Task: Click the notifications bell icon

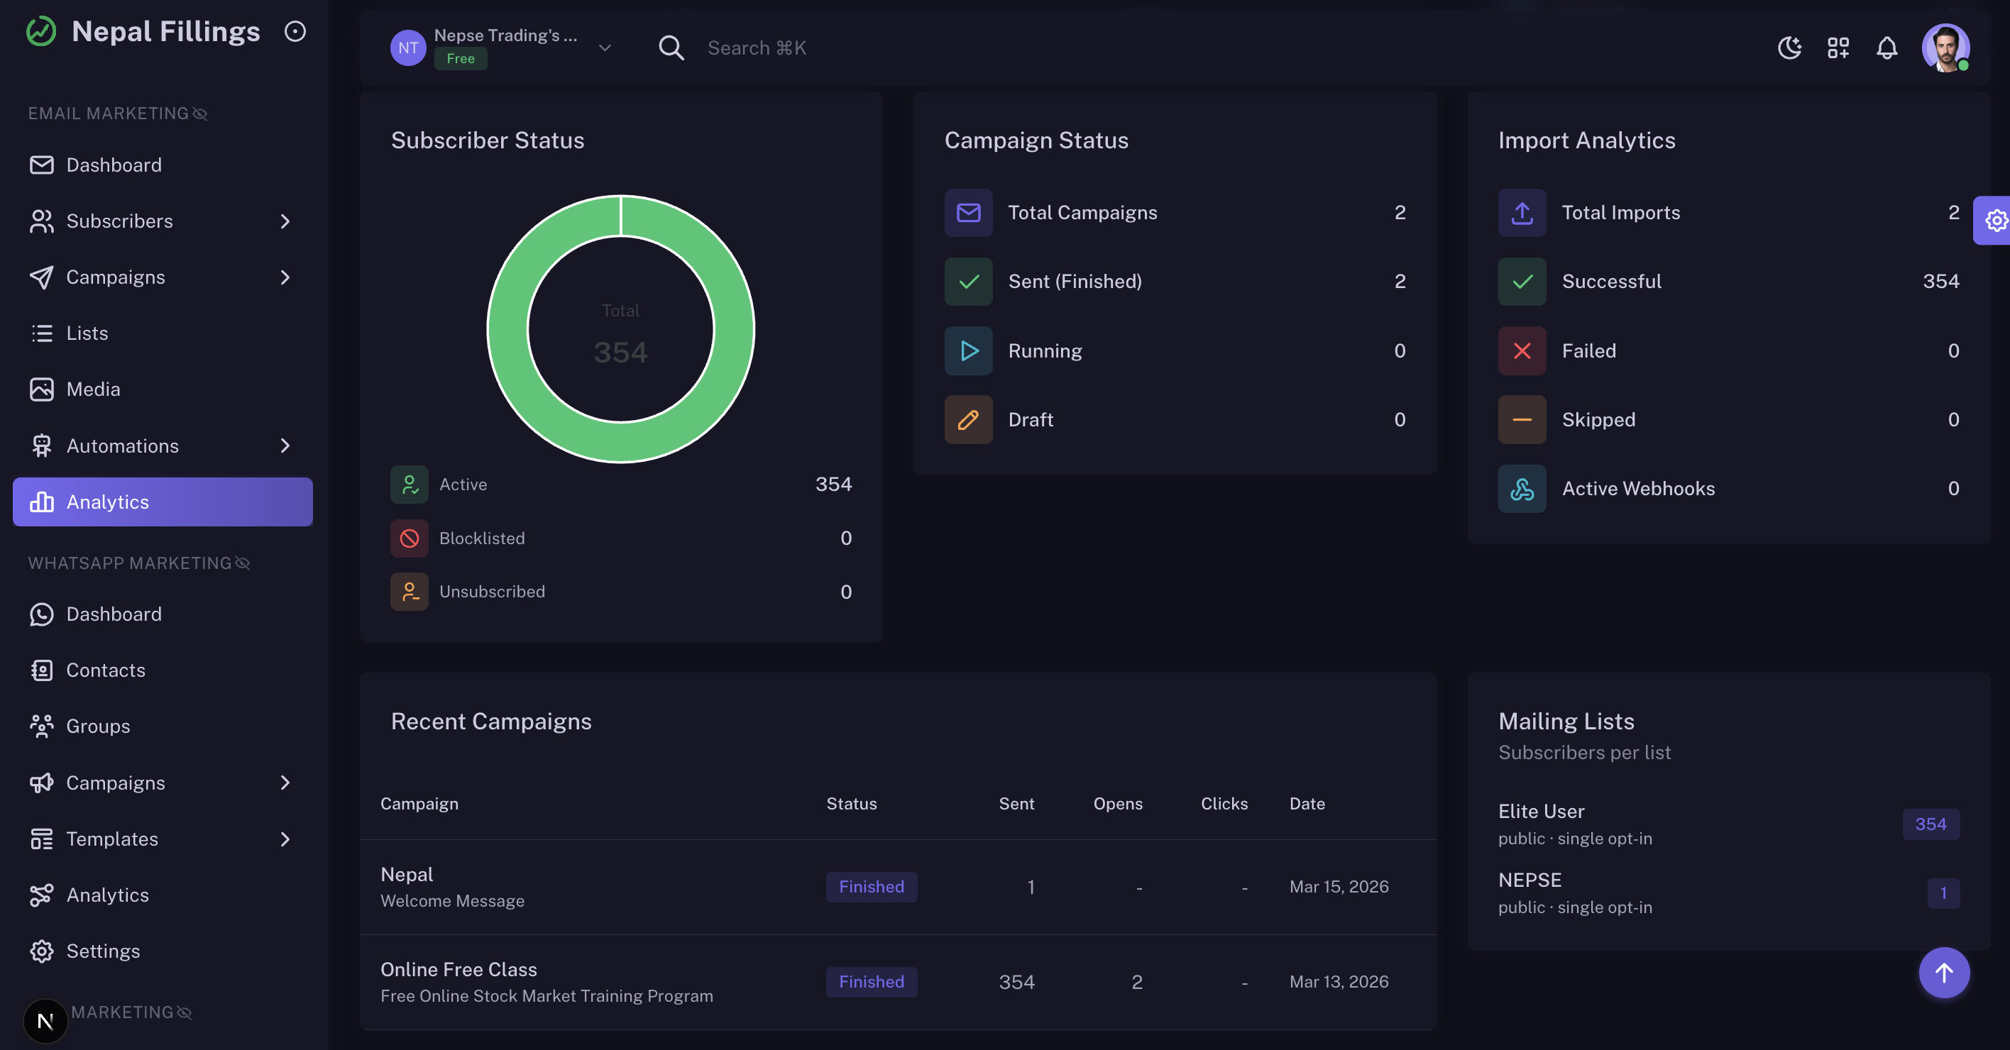Action: [x=1887, y=48]
